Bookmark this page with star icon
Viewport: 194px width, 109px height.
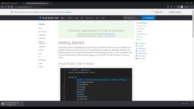[175, 7]
